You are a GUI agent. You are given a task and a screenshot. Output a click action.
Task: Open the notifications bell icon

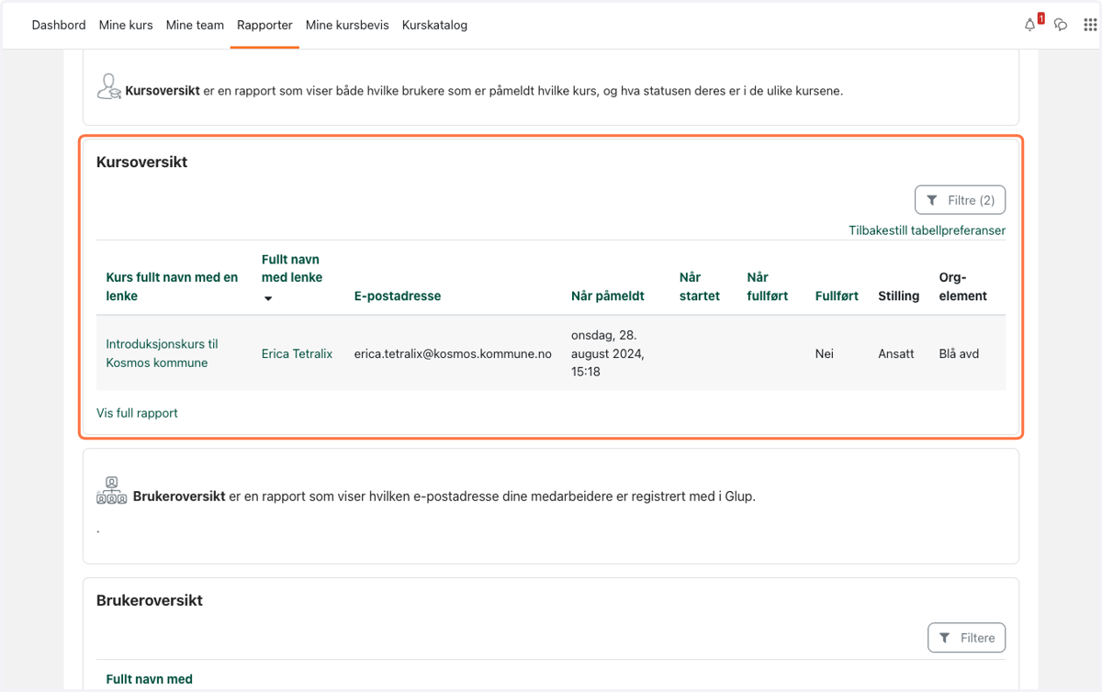[1029, 26]
